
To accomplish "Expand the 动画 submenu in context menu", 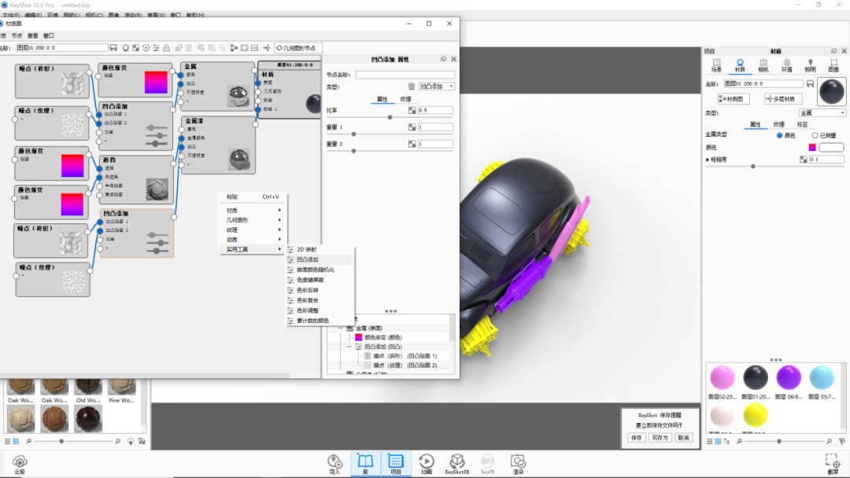I will point(253,239).
